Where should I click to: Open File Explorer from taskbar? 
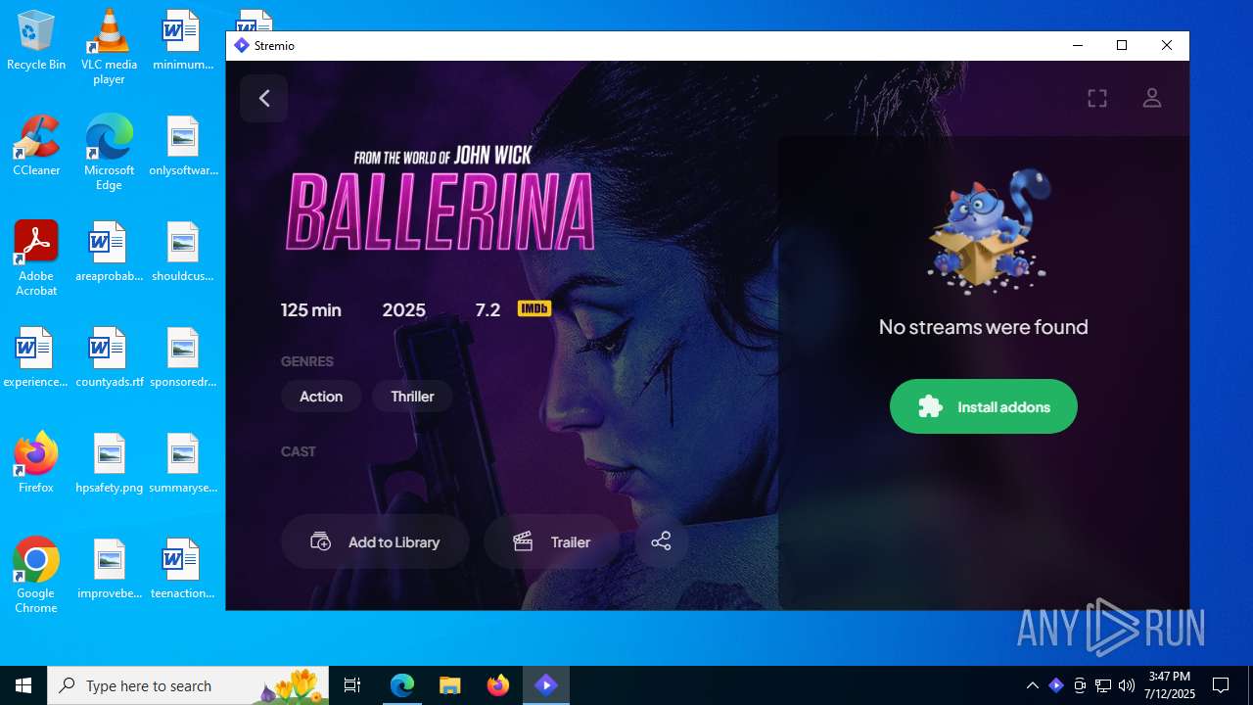[450, 685]
